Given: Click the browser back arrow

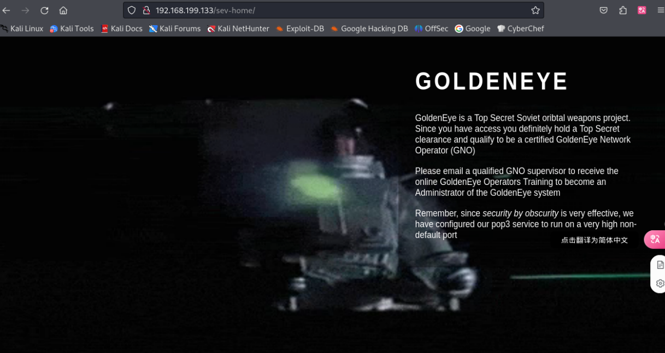Looking at the screenshot, I should coord(7,10).
